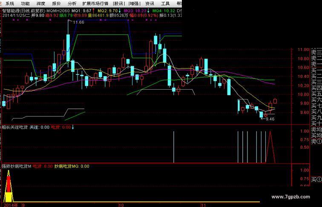Click the 11.00 price axis label
Image resolution: width=322 pixels, height=207 pixels.
pyautogui.click(x=303, y=49)
